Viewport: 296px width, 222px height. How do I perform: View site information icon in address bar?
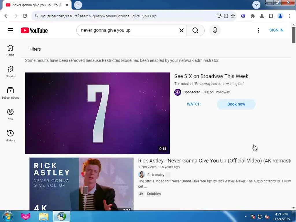[x=36, y=16]
